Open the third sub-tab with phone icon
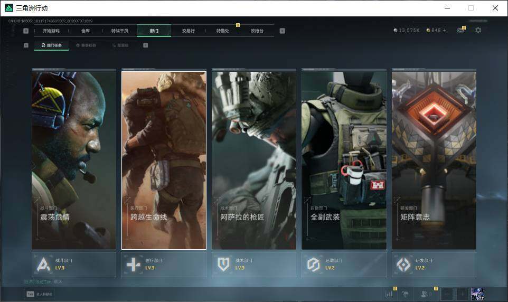This screenshot has height=302, width=508. [120, 45]
